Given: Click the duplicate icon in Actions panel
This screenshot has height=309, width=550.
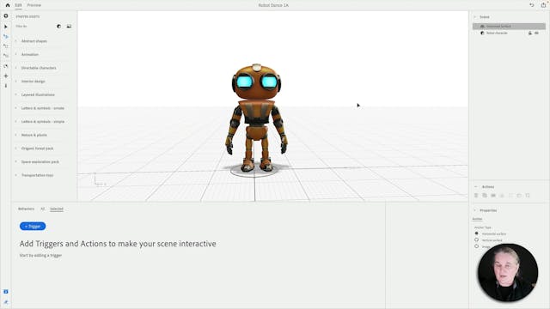Looking at the screenshot, I should [x=485, y=196].
